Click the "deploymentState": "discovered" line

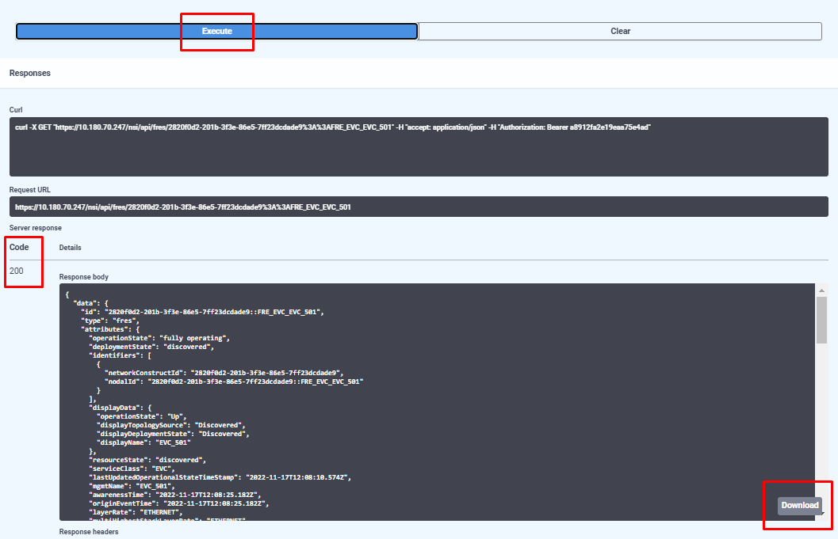click(151, 347)
